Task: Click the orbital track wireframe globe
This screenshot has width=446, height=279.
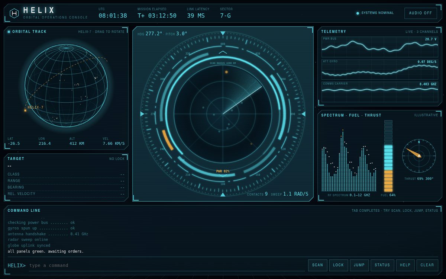Action: 66,86
